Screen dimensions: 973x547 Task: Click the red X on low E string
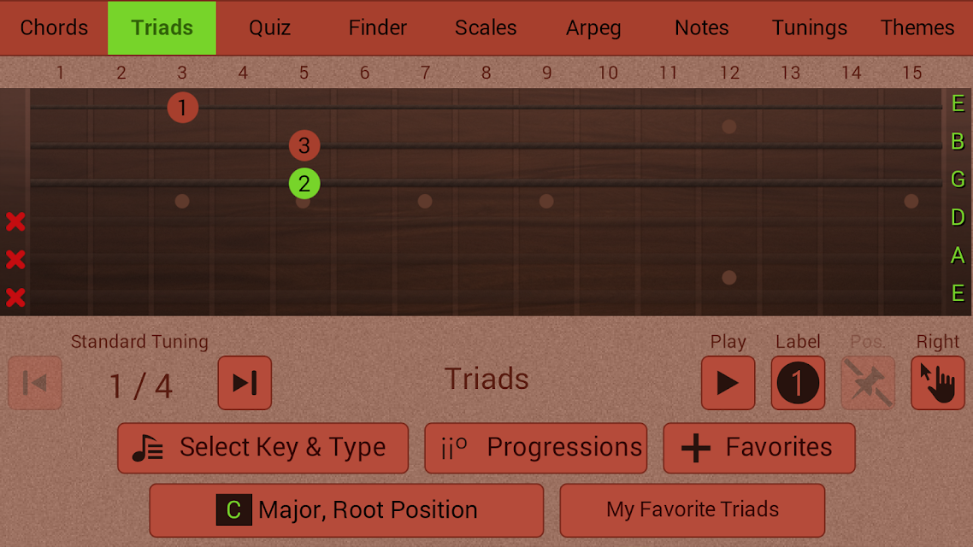[x=15, y=297]
